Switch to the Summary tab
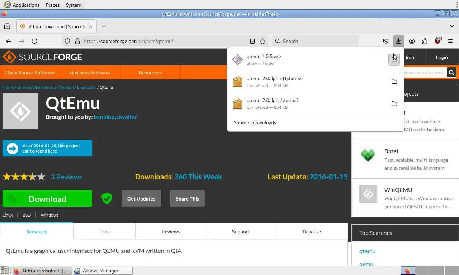Viewport: 459px width, 275px height. click(x=37, y=232)
